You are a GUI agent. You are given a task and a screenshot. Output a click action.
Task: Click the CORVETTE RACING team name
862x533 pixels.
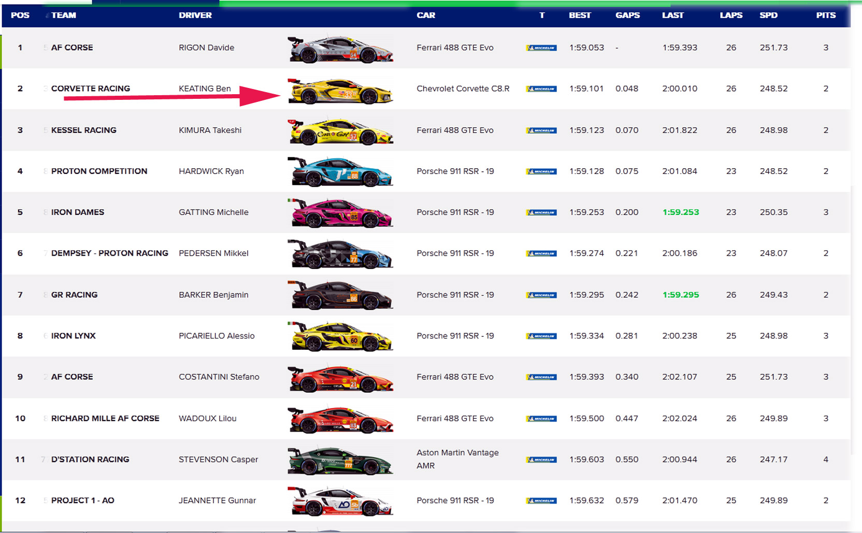click(x=91, y=88)
